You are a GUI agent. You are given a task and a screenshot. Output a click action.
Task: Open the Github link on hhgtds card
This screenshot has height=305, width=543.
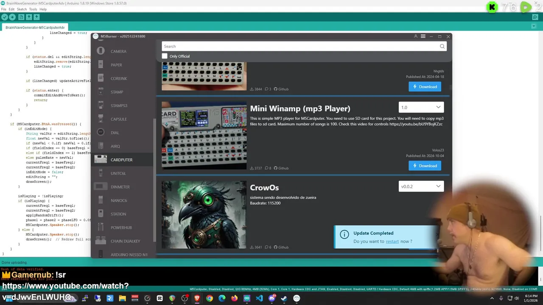coord(281,89)
